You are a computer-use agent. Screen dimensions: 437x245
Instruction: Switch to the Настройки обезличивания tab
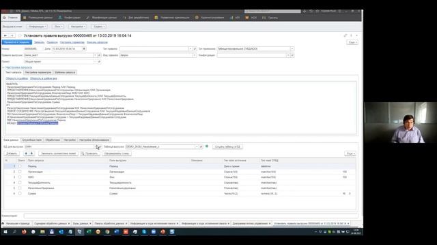94,140
